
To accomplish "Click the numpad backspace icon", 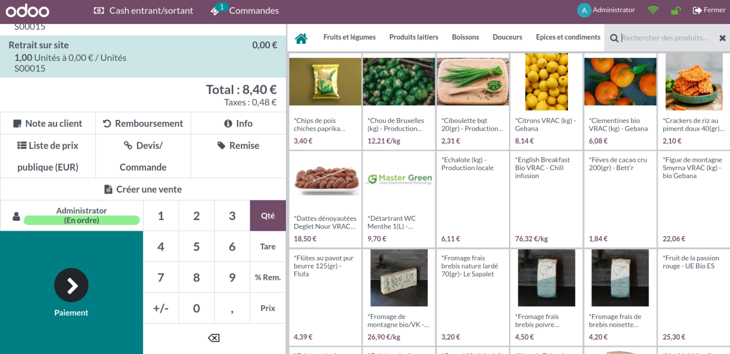I will point(213,338).
